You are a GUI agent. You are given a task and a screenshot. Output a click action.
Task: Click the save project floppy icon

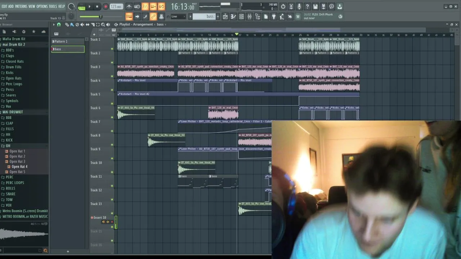(315, 6)
